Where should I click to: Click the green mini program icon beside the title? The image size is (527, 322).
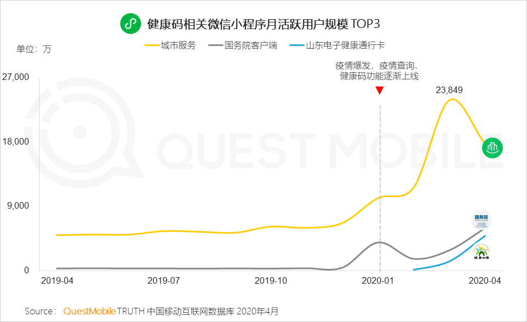[x=130, y=24]
